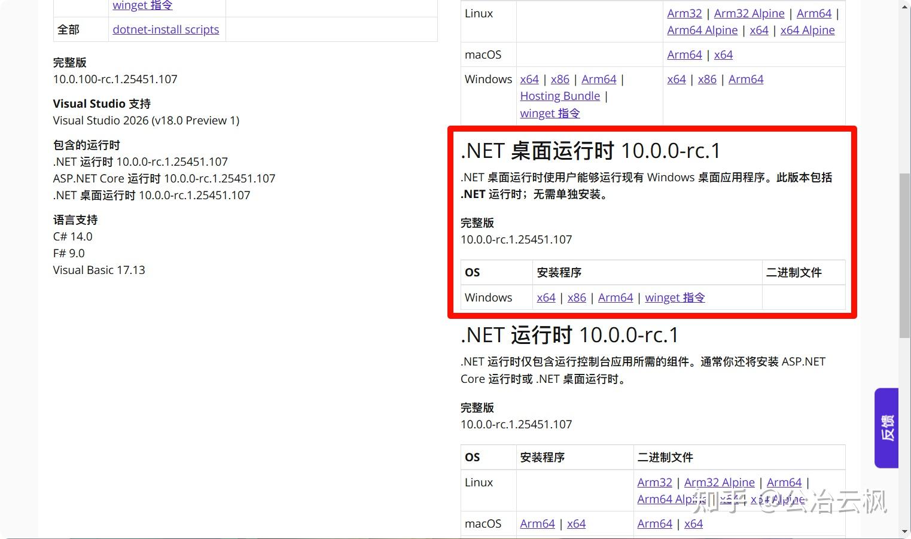The image size is (911, 539).
Task: Open winget 指令 link in the top-left table
Action: click(142, 5)
